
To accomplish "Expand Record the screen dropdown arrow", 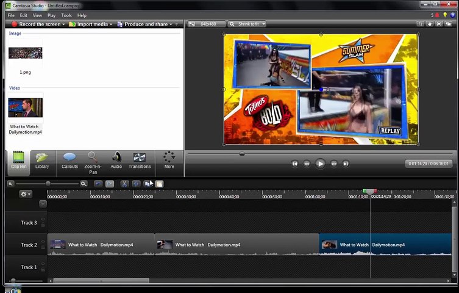I will tap(63, 24).
